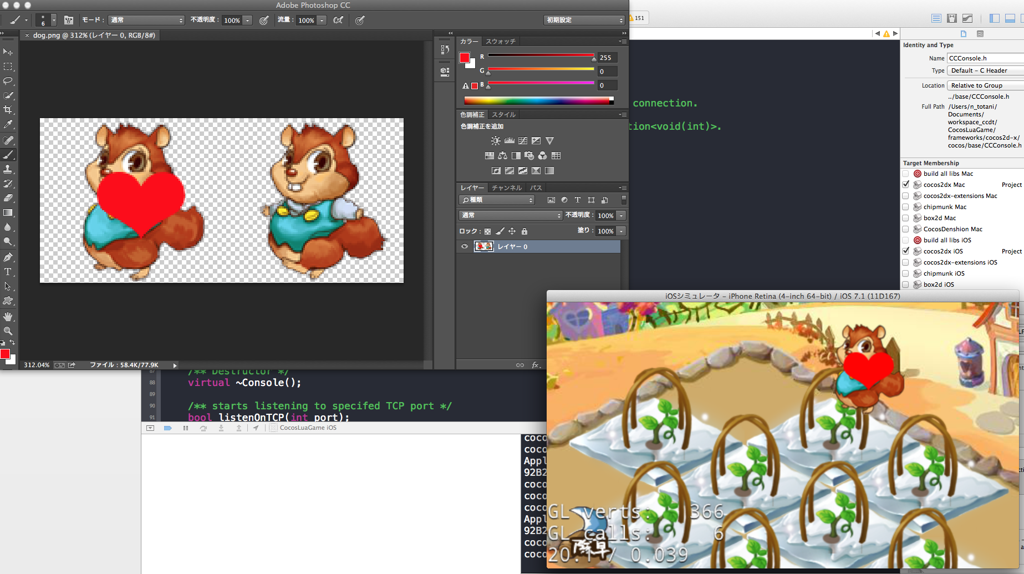Toggle cocos2dx iOS target membership
The image size is (1024, 574).
pyautogui.click(x=906, y=251)
